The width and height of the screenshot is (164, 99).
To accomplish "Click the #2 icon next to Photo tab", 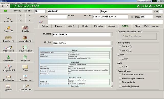I will (146, 26).
